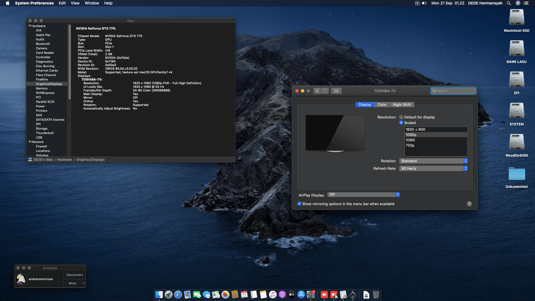The image size is (535, 301).
Task: Switch to the Color tab
Action: 382,105
